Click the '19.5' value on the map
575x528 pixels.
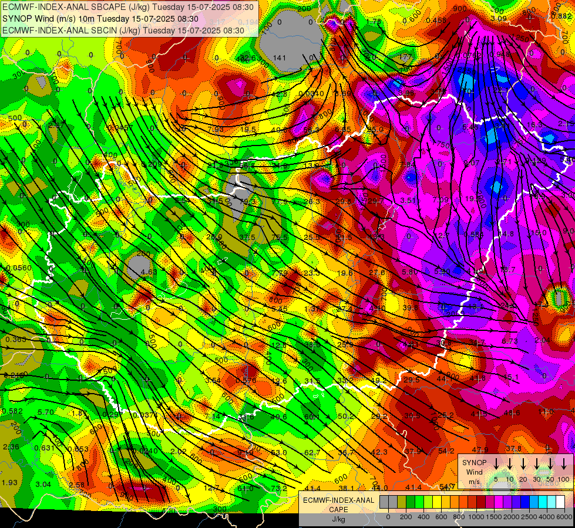point(248,129)
